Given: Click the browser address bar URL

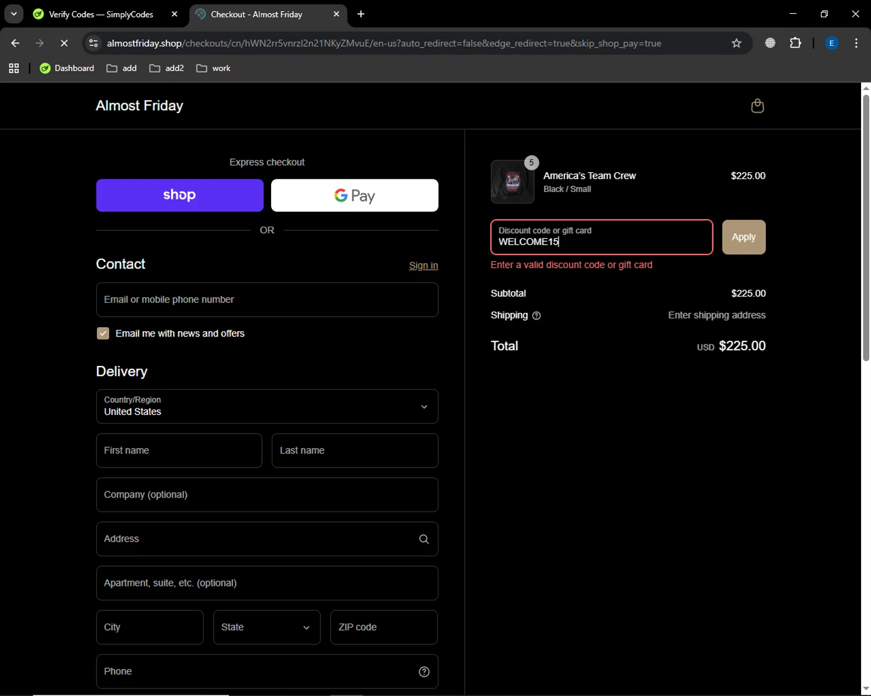Looking at the screenshot, I should click(x=384, y=43).
